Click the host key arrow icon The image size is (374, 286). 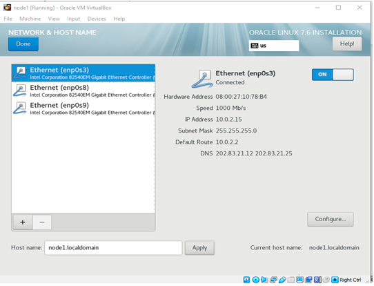(335, 280)
